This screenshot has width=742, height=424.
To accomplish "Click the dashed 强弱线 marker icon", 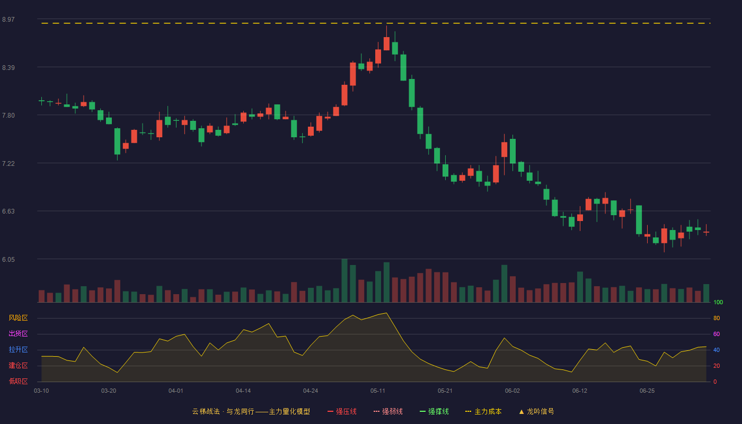I will [x=376, y=411].
